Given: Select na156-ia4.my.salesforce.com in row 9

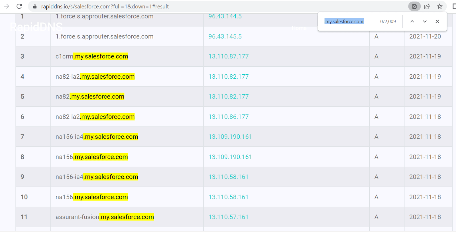Looking at the screenshot, I should (97, 177).
